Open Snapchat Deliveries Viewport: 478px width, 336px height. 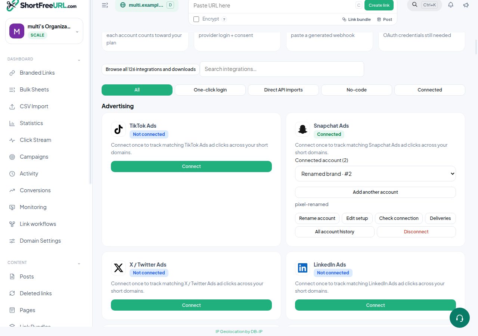click(x=440, y=218)
